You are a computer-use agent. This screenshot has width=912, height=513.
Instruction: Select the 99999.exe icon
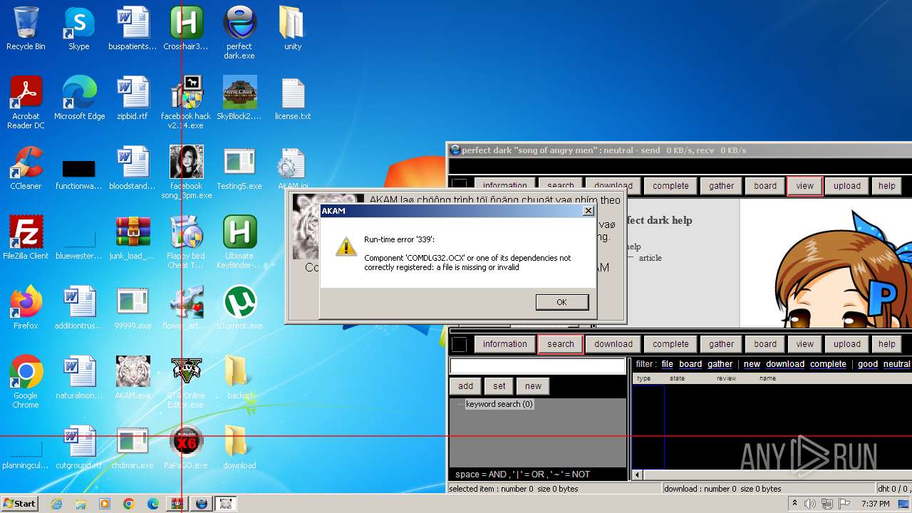point(133,309)
